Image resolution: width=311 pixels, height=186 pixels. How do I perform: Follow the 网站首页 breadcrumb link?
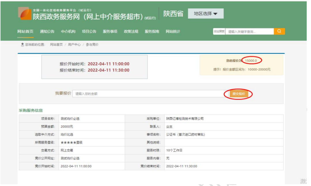(x=56, y=45)
